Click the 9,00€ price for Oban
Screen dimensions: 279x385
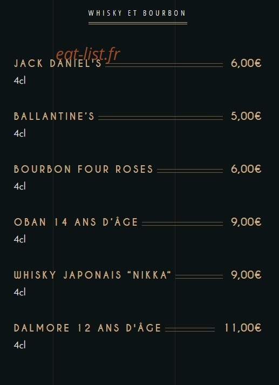point(246,222)
